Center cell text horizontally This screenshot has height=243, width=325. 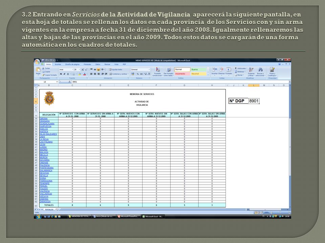click(x=95, y=74)
